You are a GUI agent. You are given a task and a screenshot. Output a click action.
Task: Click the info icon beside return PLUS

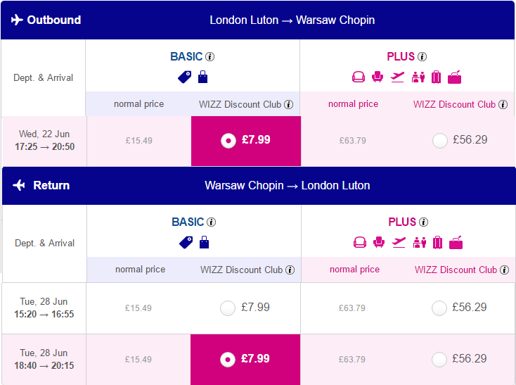click(423, 222)
